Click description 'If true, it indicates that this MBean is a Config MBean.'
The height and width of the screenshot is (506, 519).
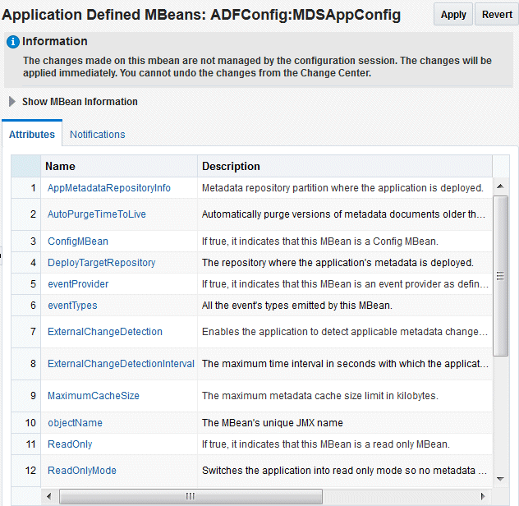pyautogui.click(x=320, y=241)
